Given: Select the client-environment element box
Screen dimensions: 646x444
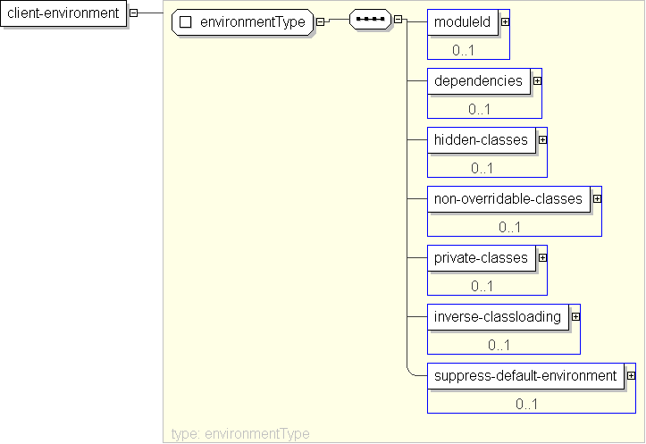Looking at the screenshot, I should coord(63,13).
